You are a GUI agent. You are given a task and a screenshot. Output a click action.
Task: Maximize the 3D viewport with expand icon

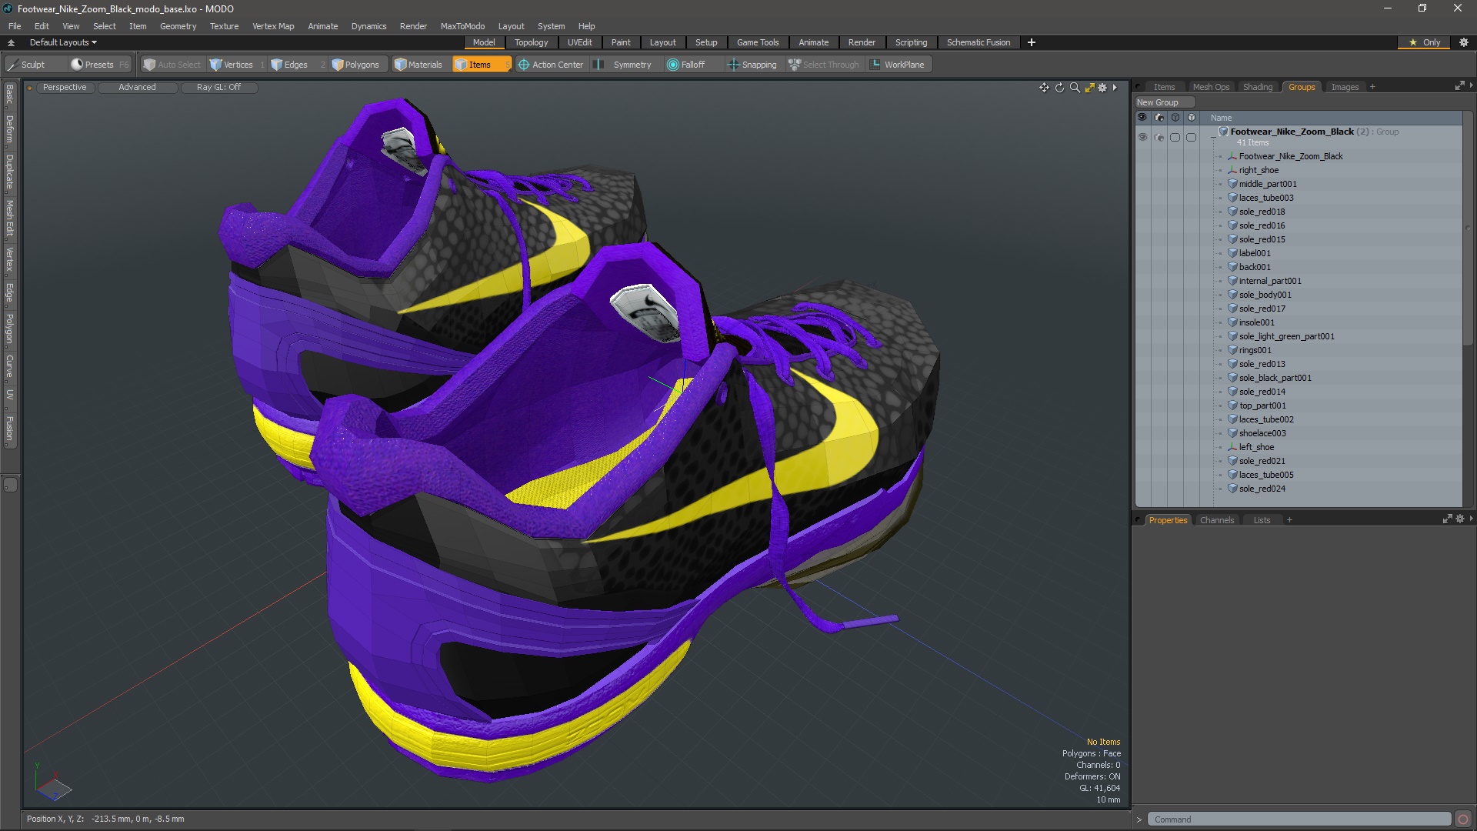pyautogui.click(x=1089, y=88)
